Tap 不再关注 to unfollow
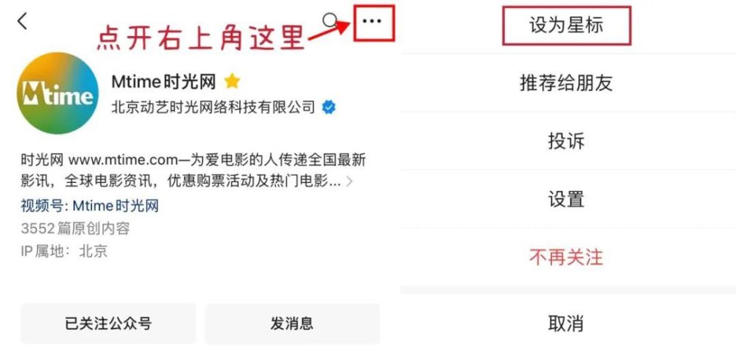 click(566, 257)
